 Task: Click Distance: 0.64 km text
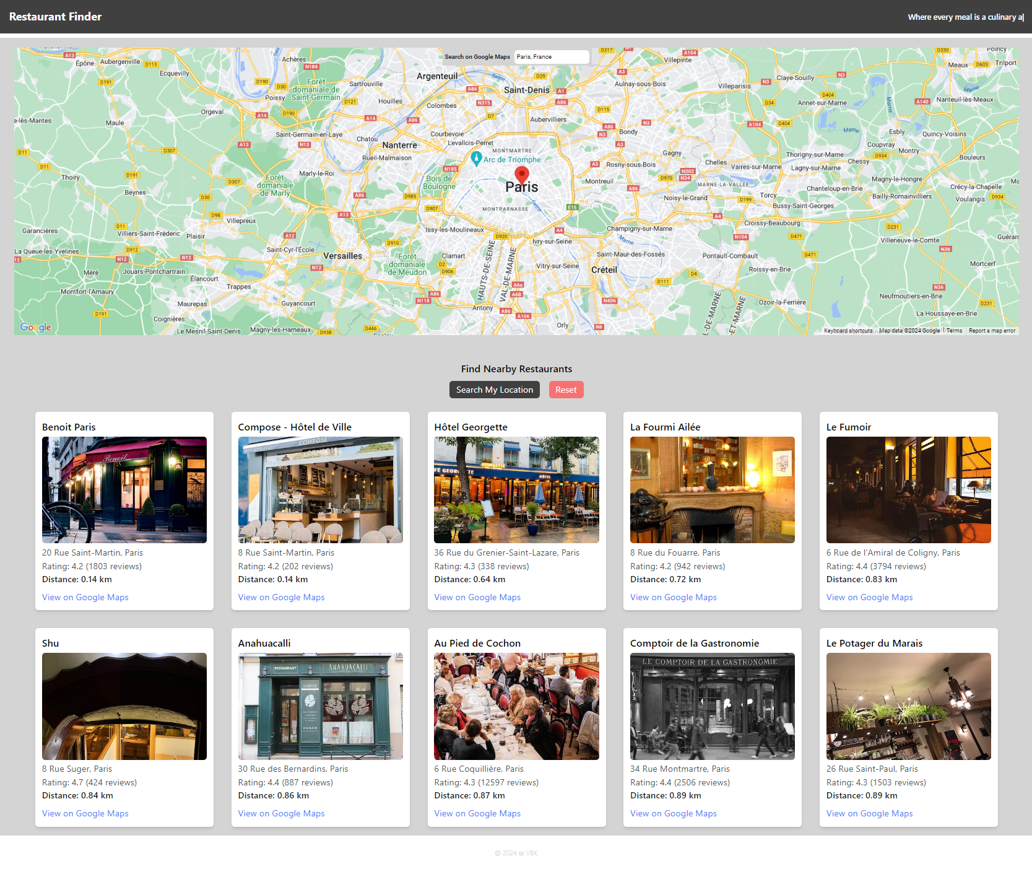point(470,579)
